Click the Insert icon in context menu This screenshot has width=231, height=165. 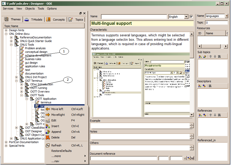pyautogui.click(x=48, y=126)
